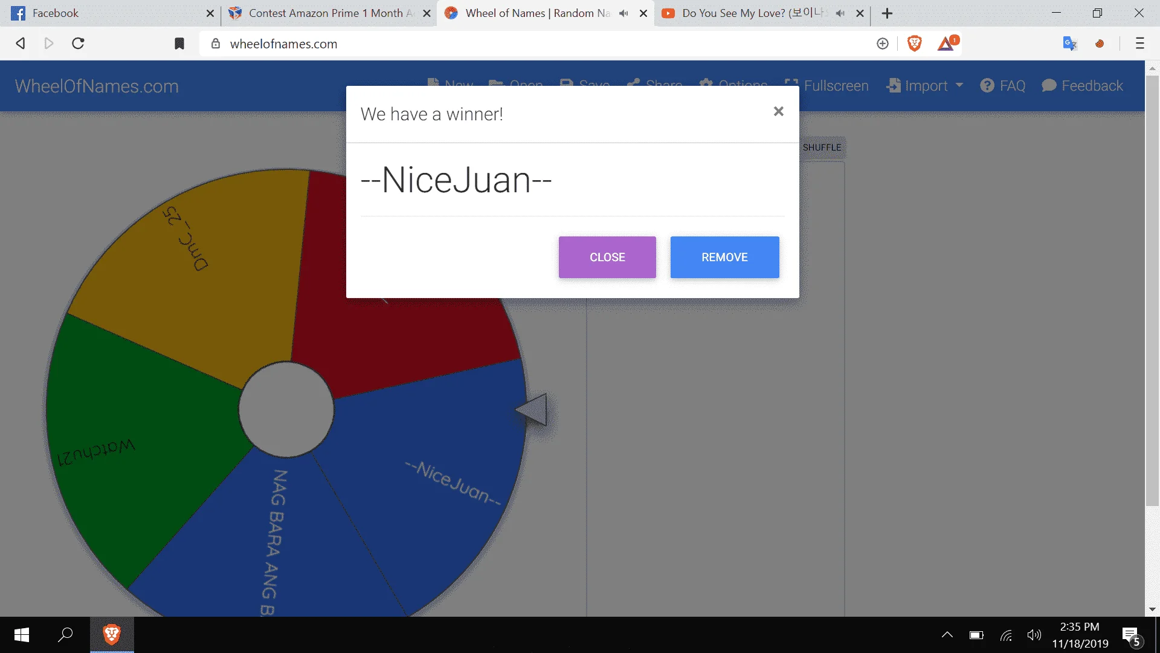This screenshot has width=1160, height=653.
Task: Open Windows taskbar search
Action: [x=65, y=635]
